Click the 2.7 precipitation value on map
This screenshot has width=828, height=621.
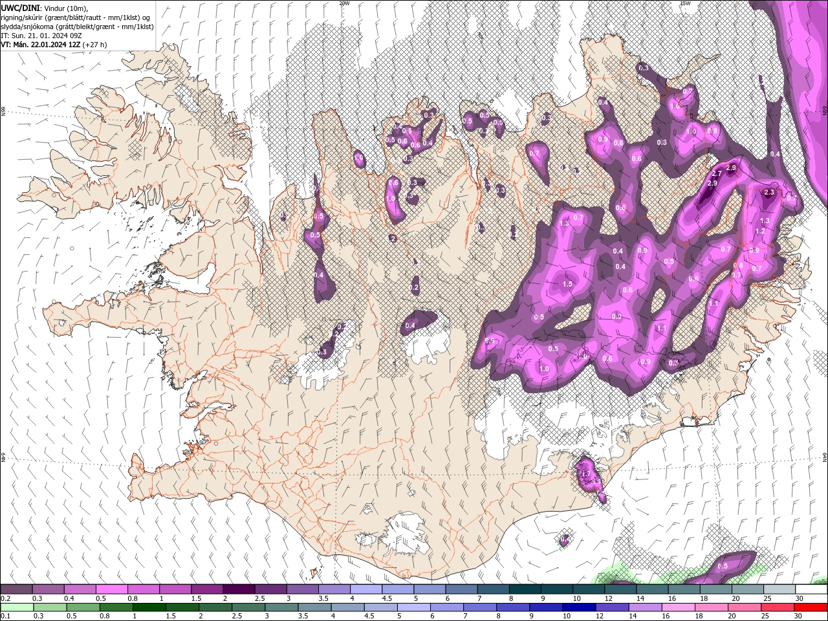(716, 174)
